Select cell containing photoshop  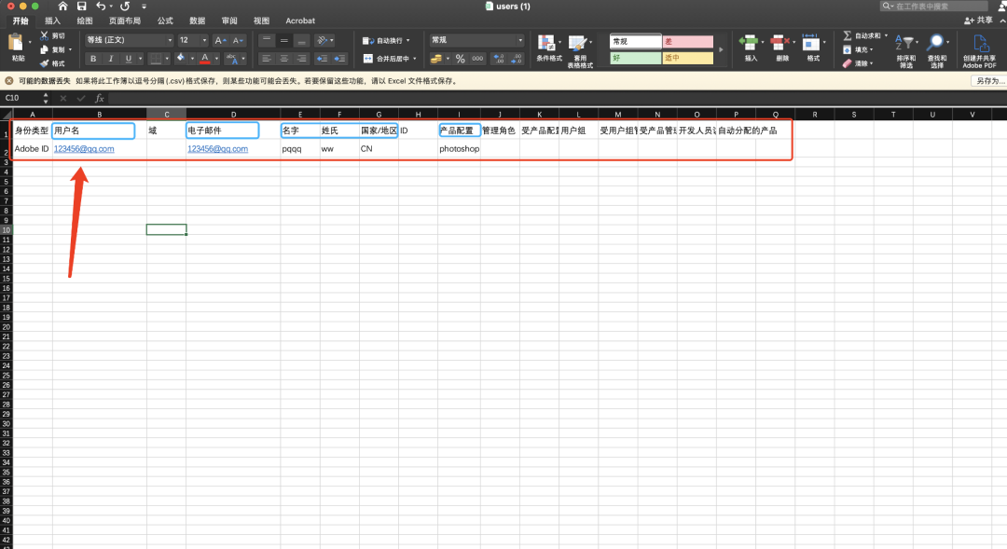click(x=459, y=149)
